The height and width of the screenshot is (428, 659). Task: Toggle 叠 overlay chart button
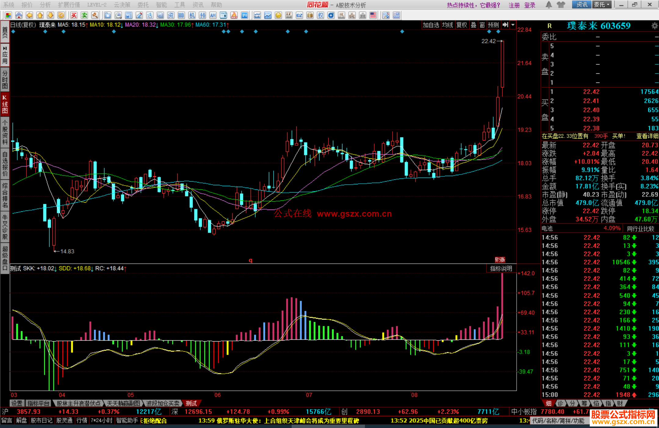click(474, 25)
